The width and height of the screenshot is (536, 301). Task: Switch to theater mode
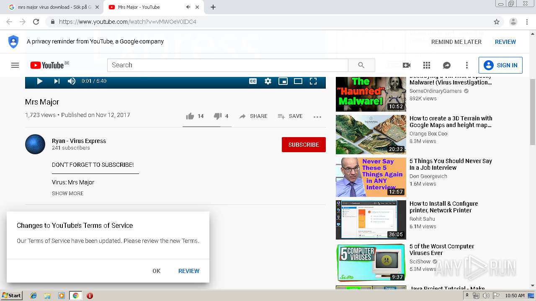298,81
